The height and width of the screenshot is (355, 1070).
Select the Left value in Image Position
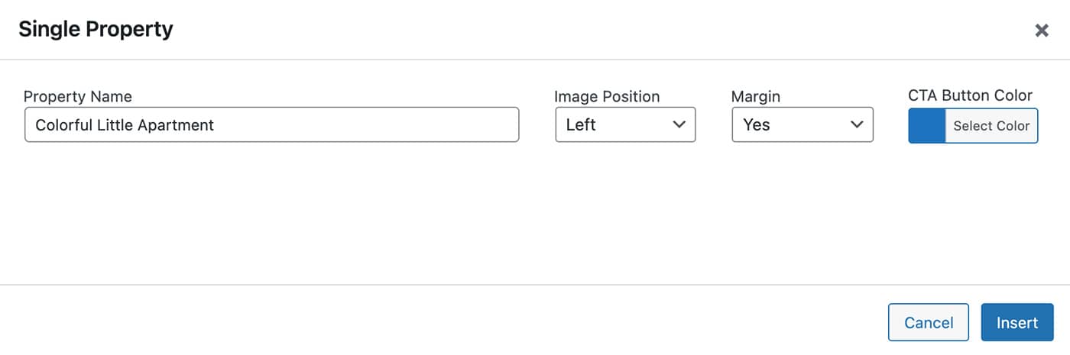click(x=581, y=125)
